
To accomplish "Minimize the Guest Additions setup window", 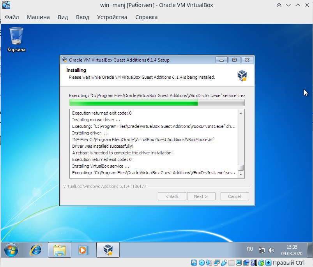I will [x=221, y=60].
